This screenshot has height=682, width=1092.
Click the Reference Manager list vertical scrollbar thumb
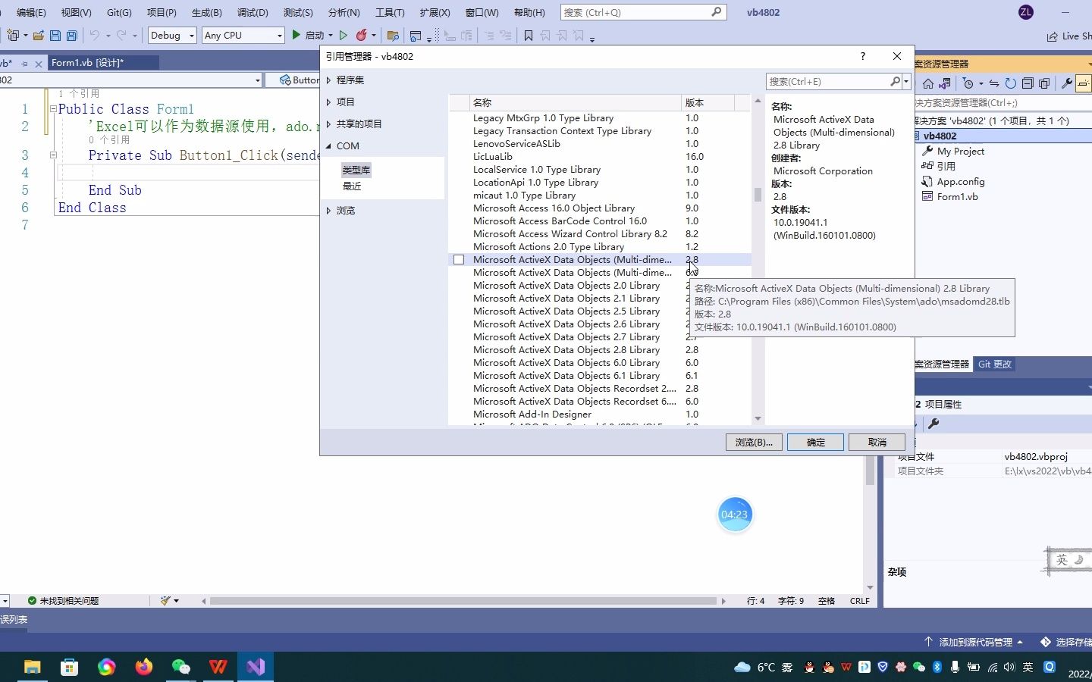[x=758, y=195]
